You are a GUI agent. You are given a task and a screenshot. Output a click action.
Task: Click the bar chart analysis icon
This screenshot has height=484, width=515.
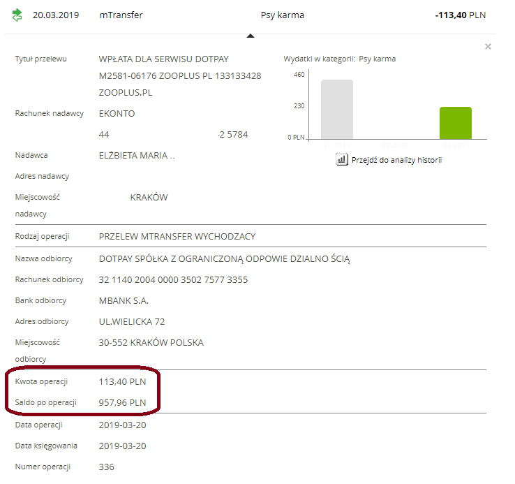click(x=342, y=160)
